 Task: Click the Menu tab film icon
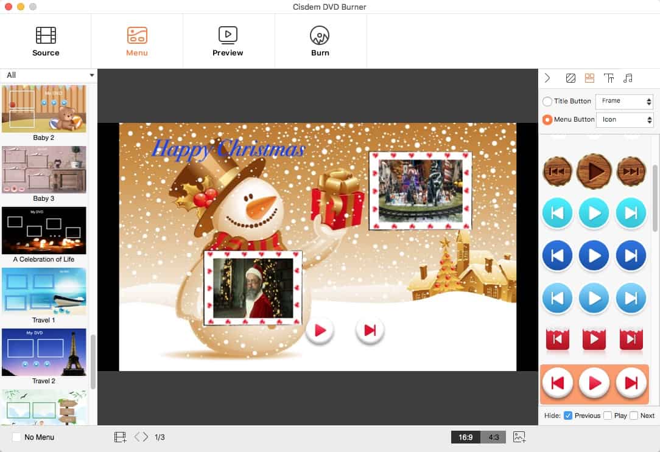click(x=136, y=35)
